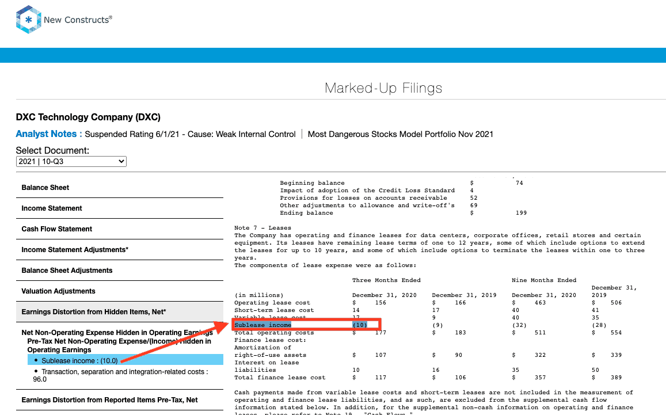The width and height of the screenshot is (666, 415).
Task: Click the New Constructs hexagon logo
Action: pos(28,20)
